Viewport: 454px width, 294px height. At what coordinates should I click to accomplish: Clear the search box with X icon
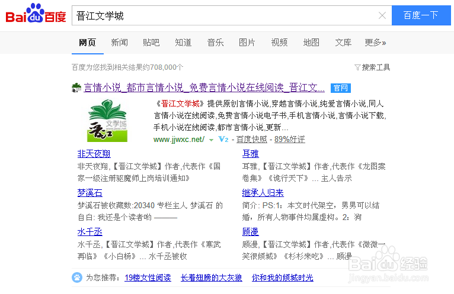(382, 15)
